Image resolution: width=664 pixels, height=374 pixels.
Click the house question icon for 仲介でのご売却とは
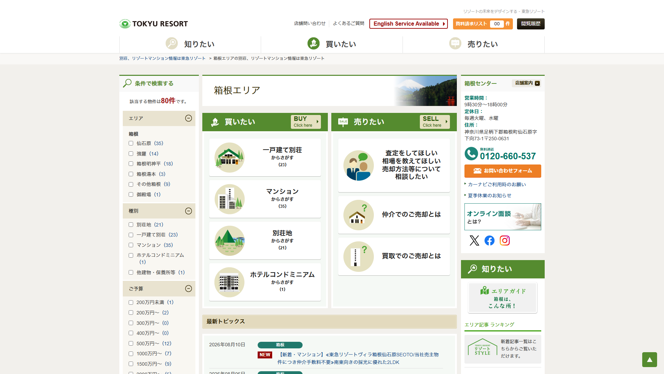click(358, 215)
